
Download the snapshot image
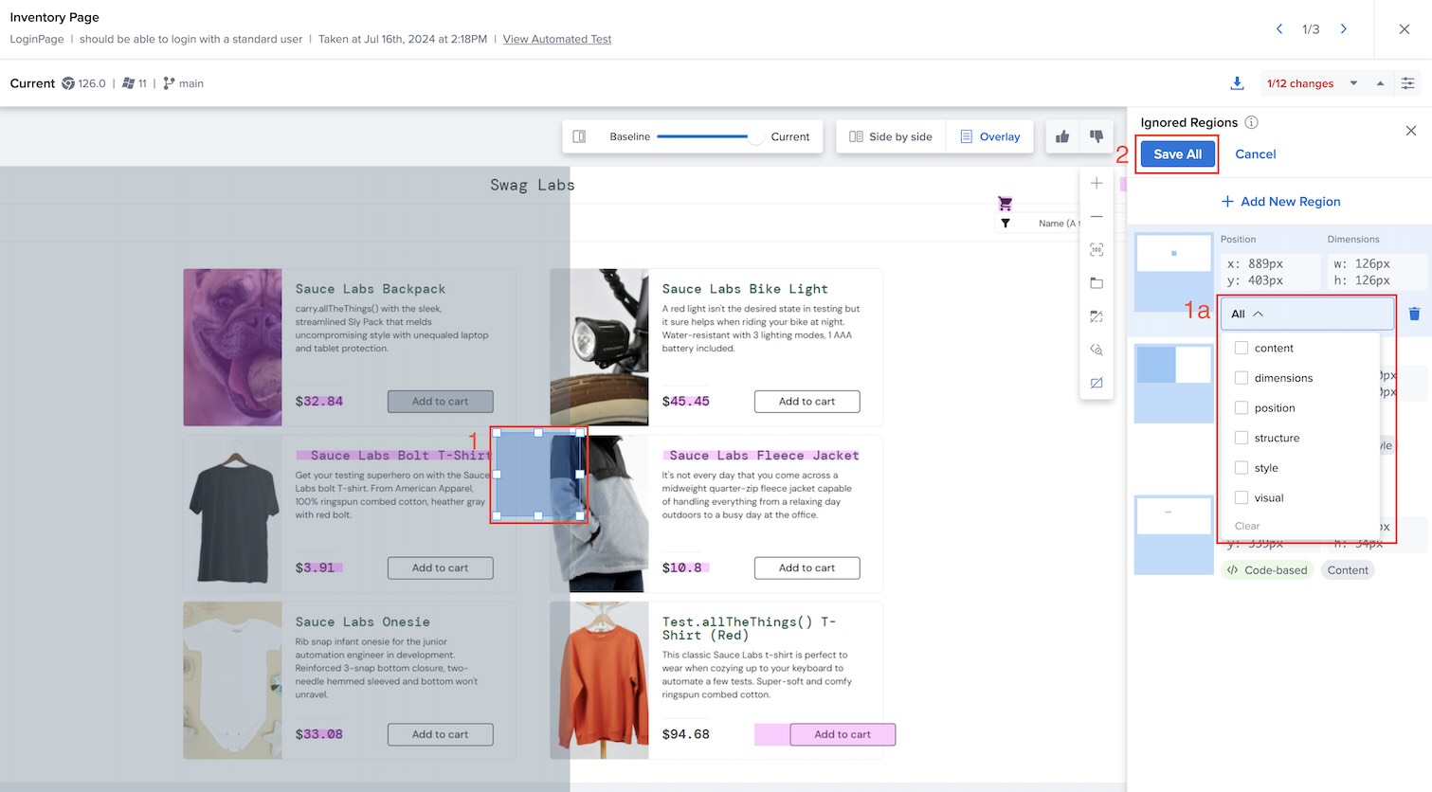point(1237,83)
